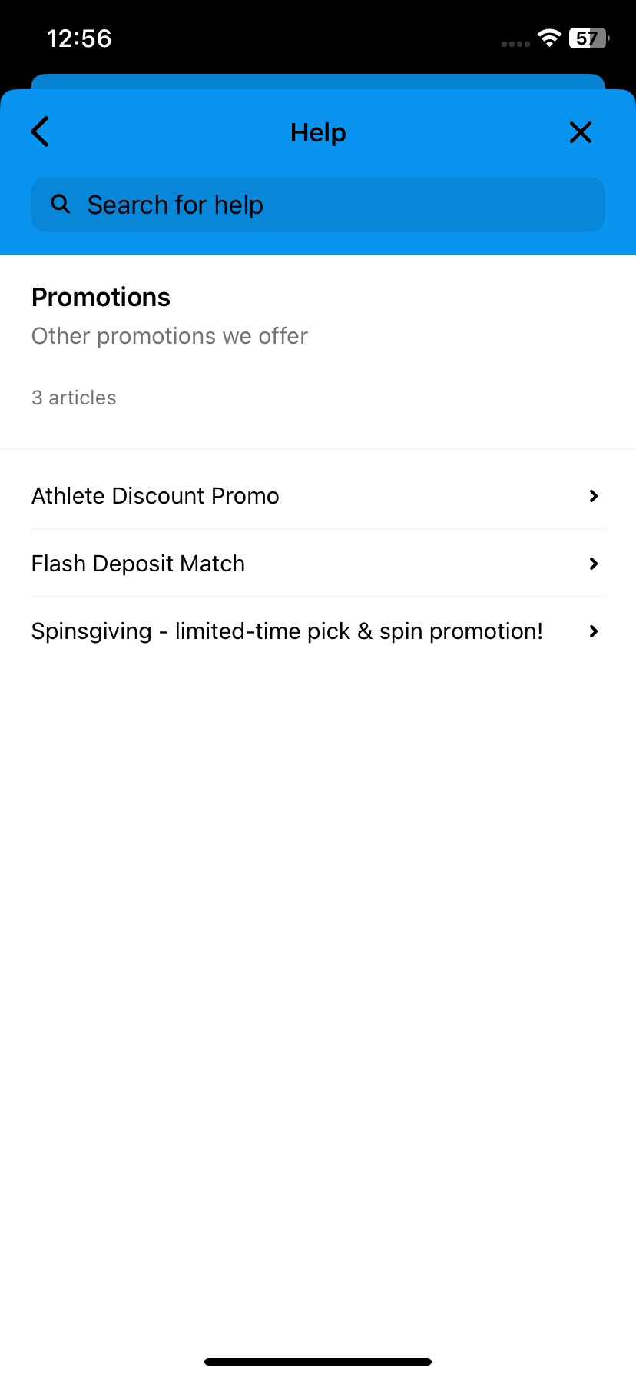Viewport: 636px width, 1378px height.
Task: Tap the Other promotions we offer subtitle
Action: tap(170, 336)
